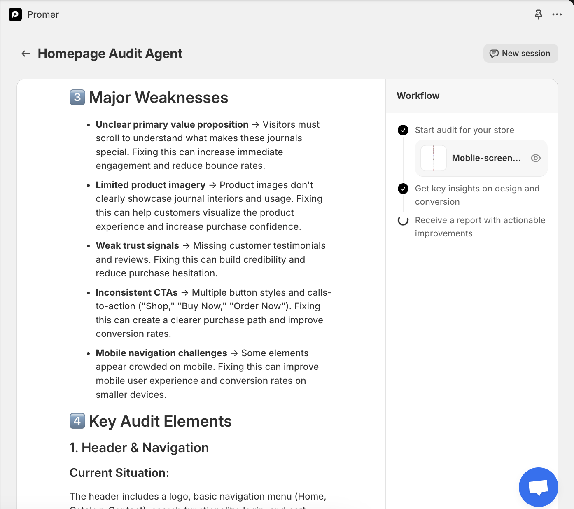Pin the Promer app
The width and height of the screenshot is (574, 509).
pyautogui.click(x=538, y=14)
